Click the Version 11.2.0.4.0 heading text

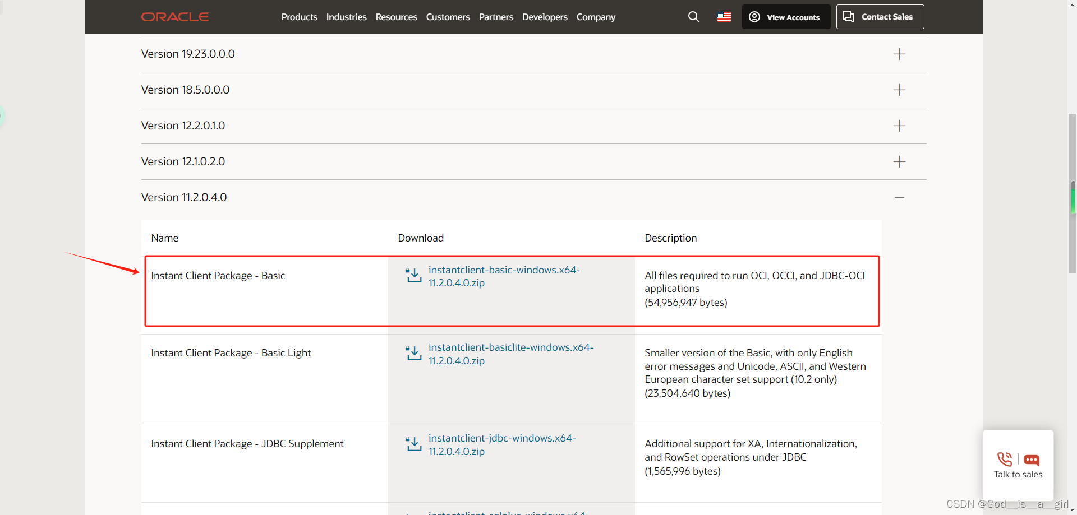click(x=184, y=197)
